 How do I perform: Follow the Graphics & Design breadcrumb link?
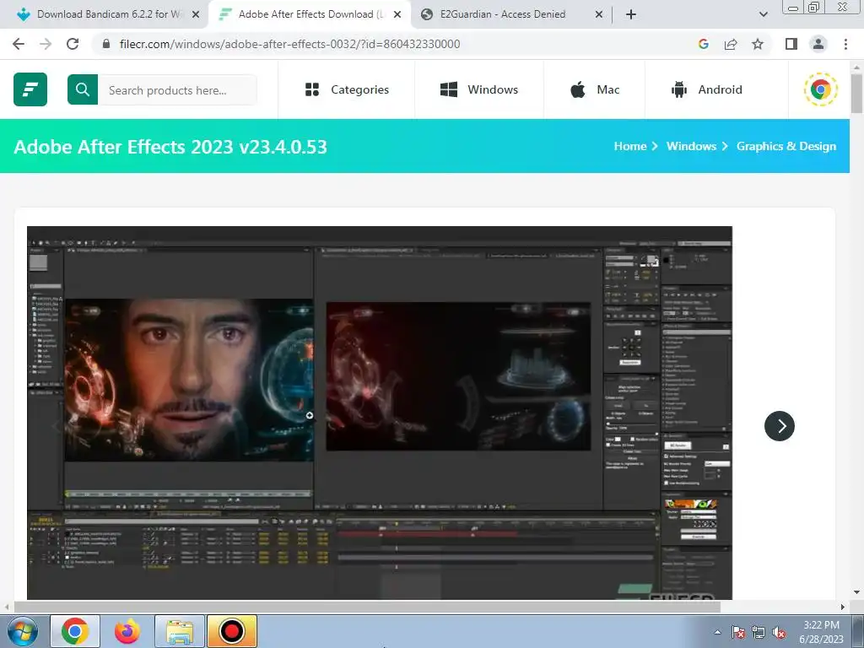786,146
